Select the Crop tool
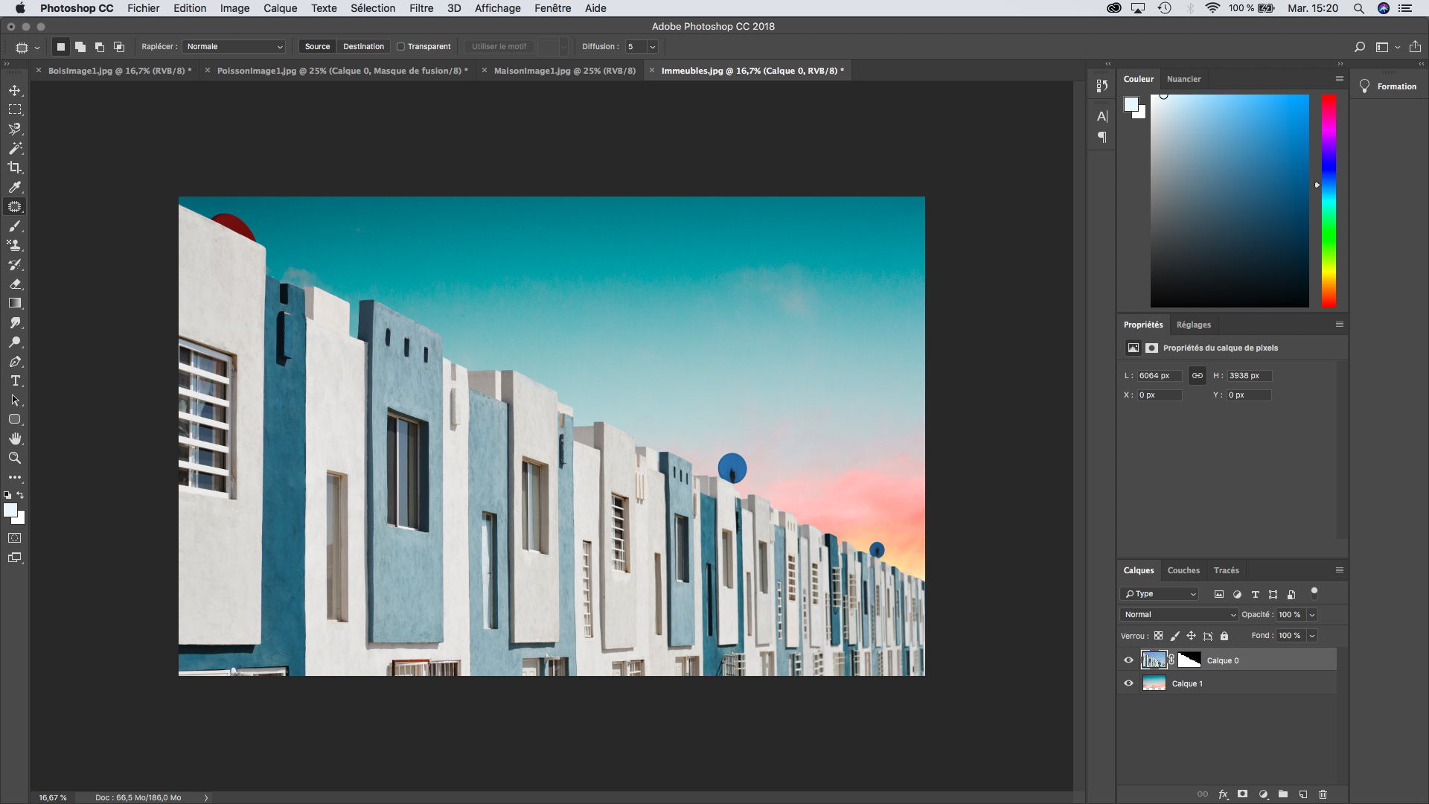Image resolution: width=1429 pixels, height=804 pixels. click(15, 167)
